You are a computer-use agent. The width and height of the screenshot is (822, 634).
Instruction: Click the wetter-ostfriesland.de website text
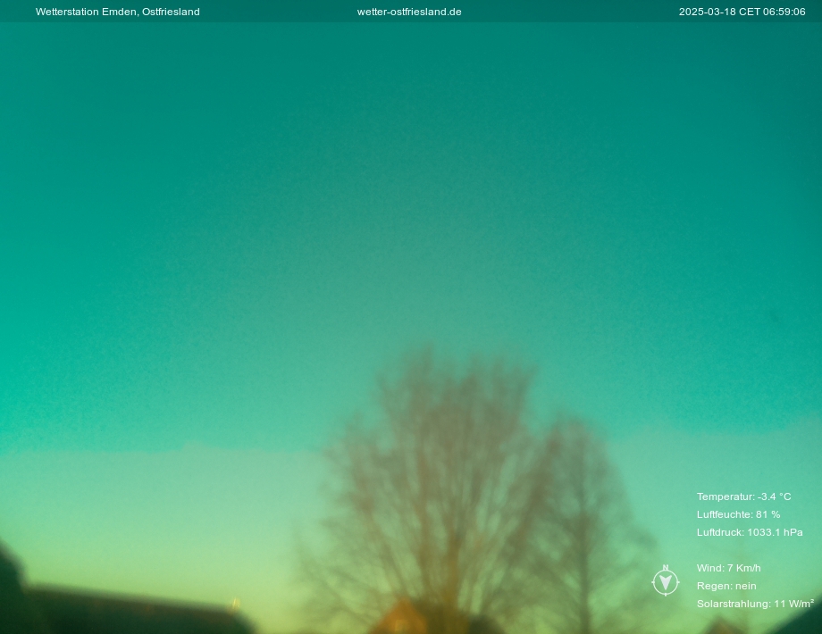click(x=409, y=12)
